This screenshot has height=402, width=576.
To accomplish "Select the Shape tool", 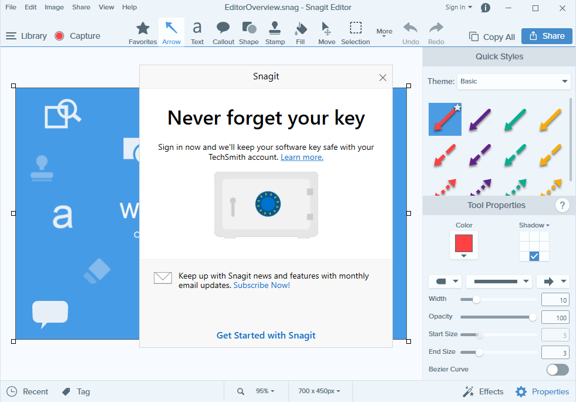I will pos(249,33).
